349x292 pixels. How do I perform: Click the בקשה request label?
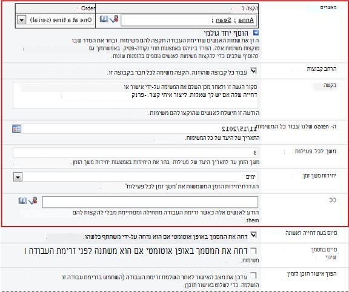coord(330,85)
